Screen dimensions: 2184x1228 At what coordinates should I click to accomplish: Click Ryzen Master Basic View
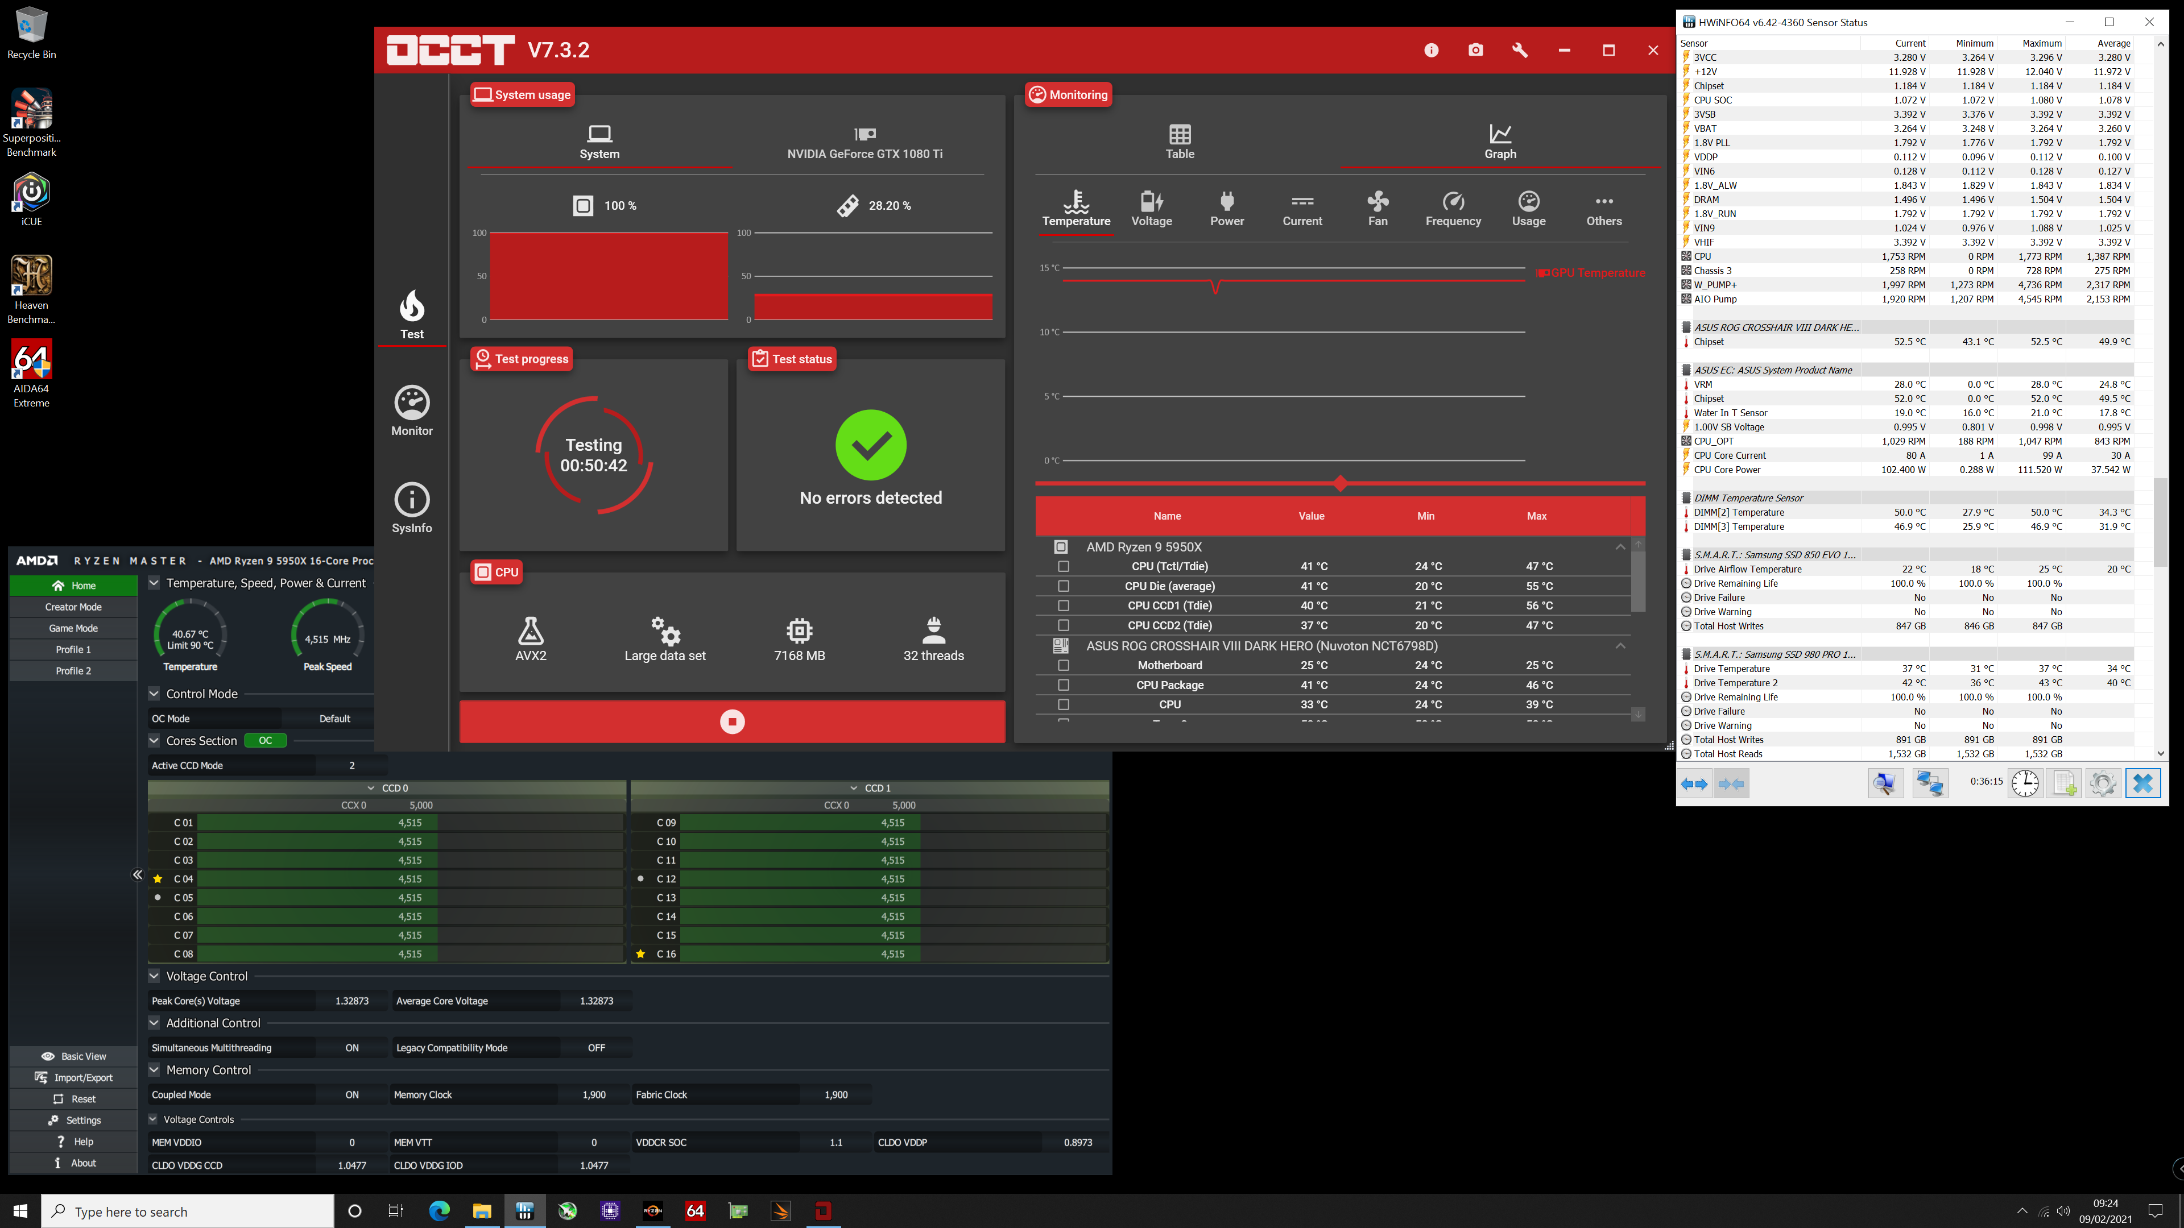tap(73, 1056)
